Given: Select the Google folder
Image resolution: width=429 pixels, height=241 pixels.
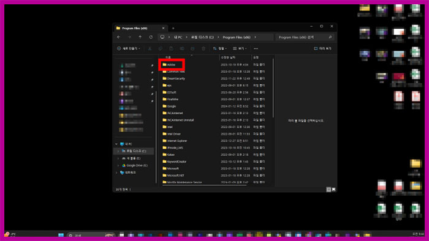Looking at the screenshot, I should click(x=172, y=106).
